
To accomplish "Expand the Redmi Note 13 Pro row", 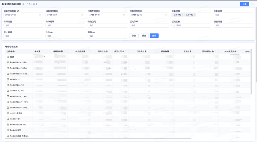I will tap(8, 63).
